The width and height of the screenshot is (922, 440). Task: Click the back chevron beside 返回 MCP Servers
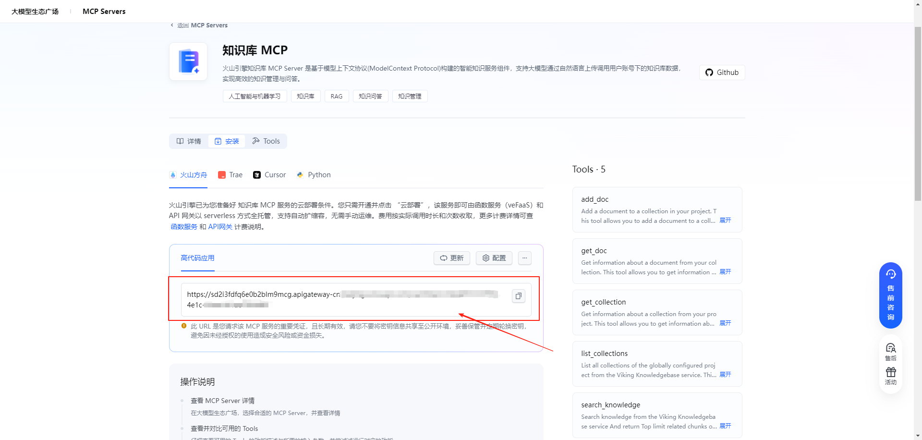click(172, 25)
